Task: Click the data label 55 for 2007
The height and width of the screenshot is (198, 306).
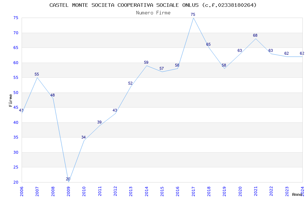Action: [x=37, y=74]
